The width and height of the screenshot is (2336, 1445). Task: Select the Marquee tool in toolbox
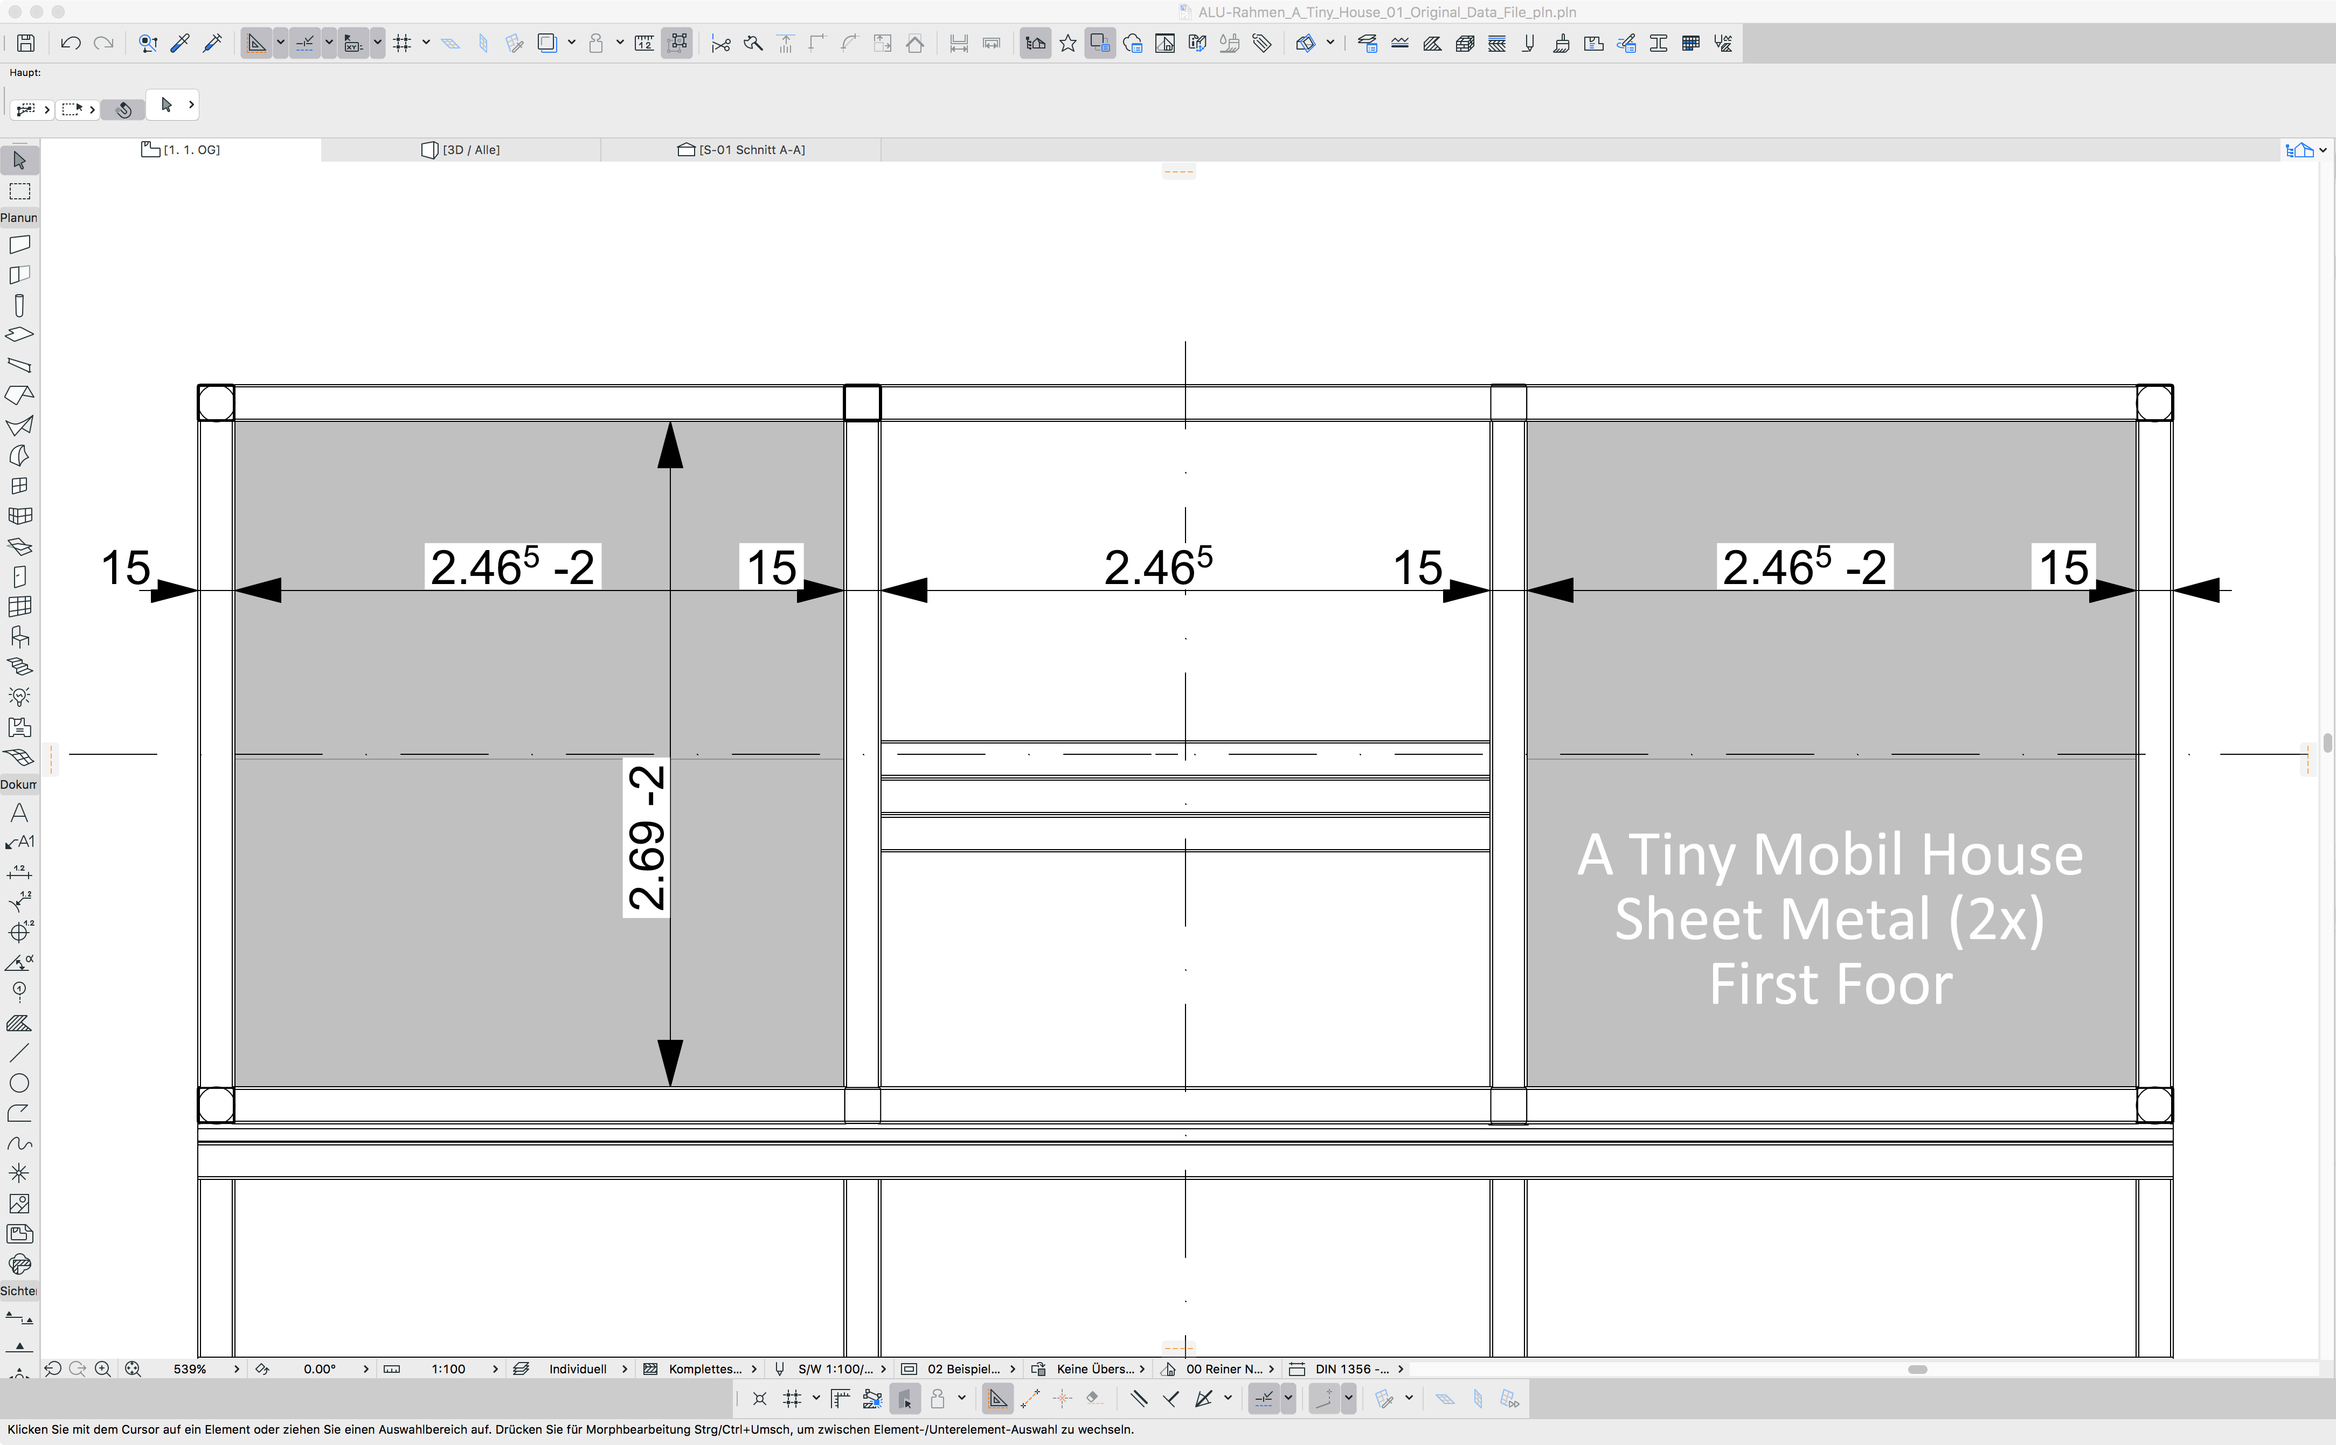pyautogui.click(x=19, y=191)
